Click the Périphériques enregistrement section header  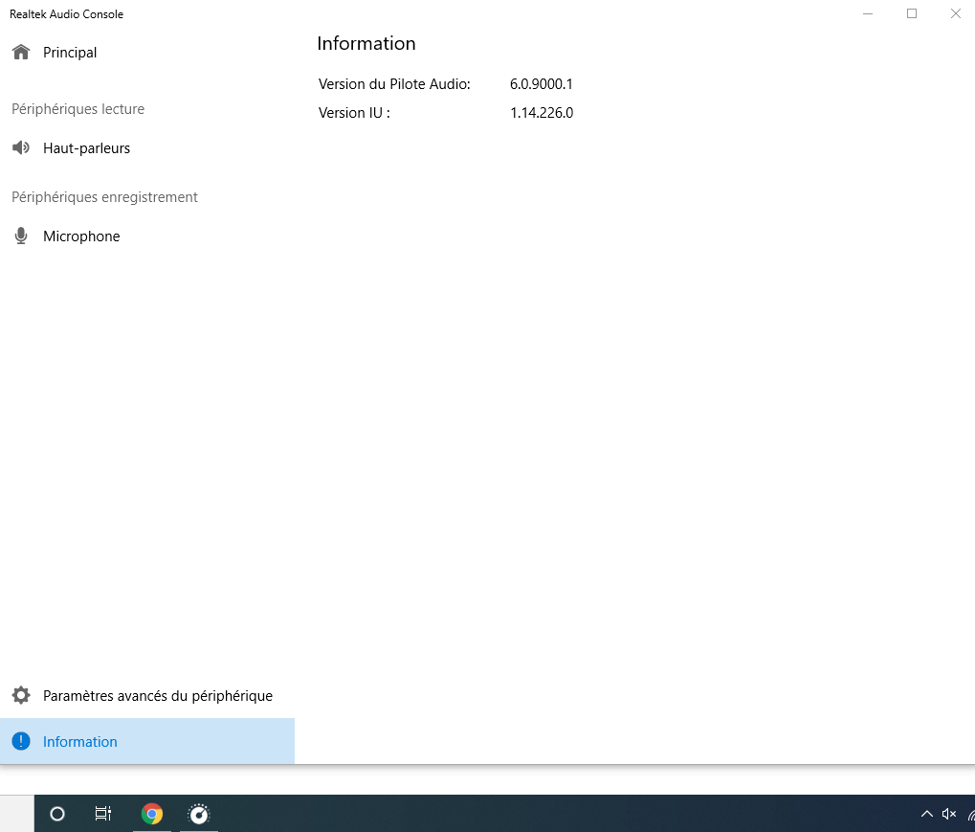(x=104, y=197)
